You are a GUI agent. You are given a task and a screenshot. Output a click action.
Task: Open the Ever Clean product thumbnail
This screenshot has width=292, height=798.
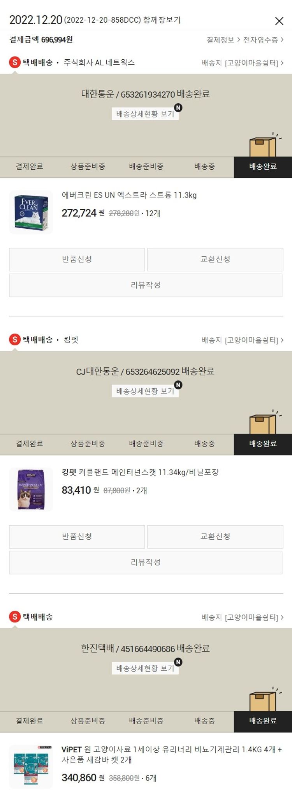[x=31, y=212]
